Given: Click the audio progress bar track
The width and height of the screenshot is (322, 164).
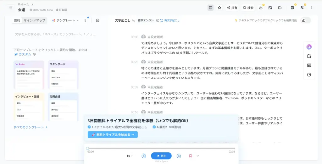Looking at the screenshot, I should pos(161,148).
